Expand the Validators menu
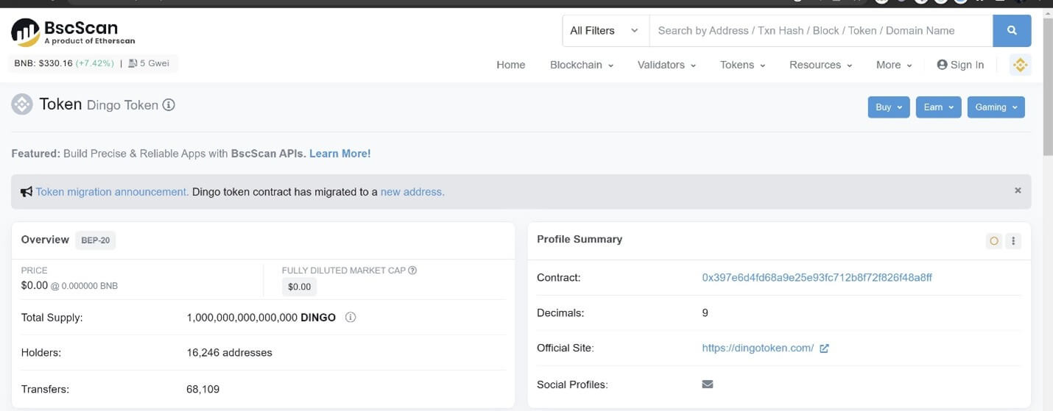1053x411 pixels. pos(666,65)
